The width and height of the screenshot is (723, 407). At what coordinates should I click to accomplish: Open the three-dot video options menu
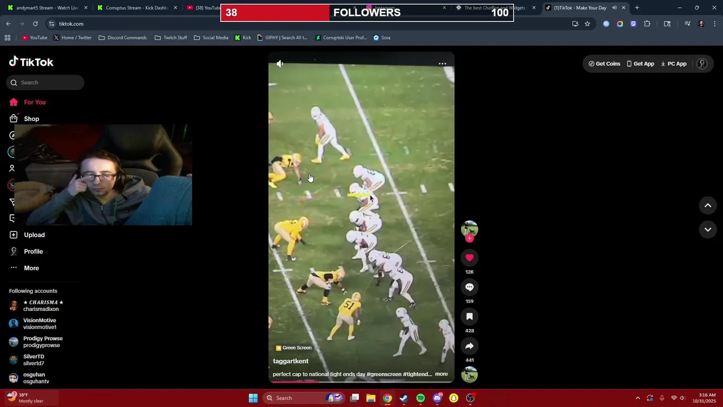[x=442, y=64]
